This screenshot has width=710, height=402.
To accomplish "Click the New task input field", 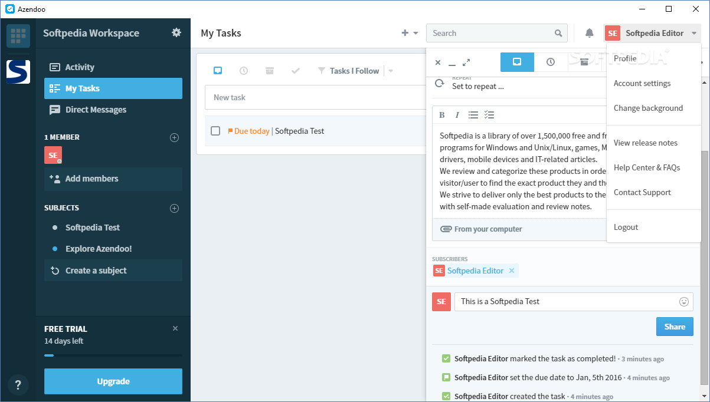I will point(315,97).
